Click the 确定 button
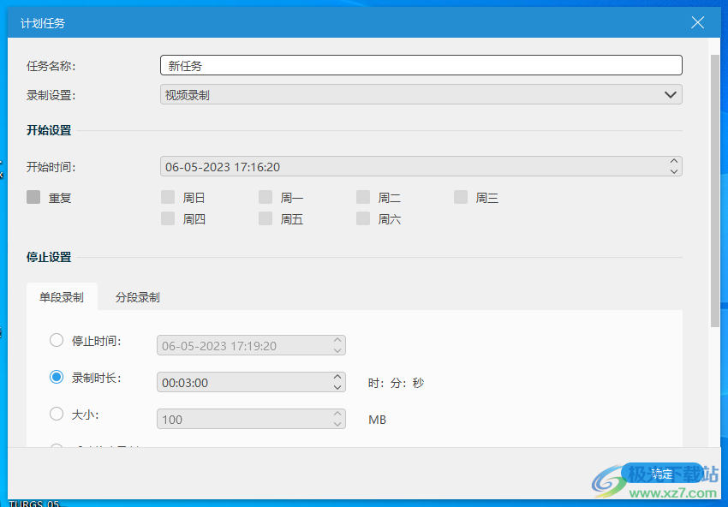Screen dimensions: 728x507 (x=662, y=473)
